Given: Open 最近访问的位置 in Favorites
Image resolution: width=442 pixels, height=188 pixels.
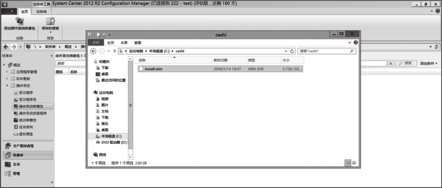Looking at the screenshot, I should [111, 80].
